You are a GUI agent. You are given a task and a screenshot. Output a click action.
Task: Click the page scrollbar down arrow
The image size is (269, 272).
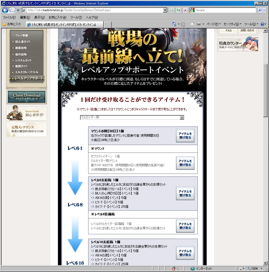(265, 263)
